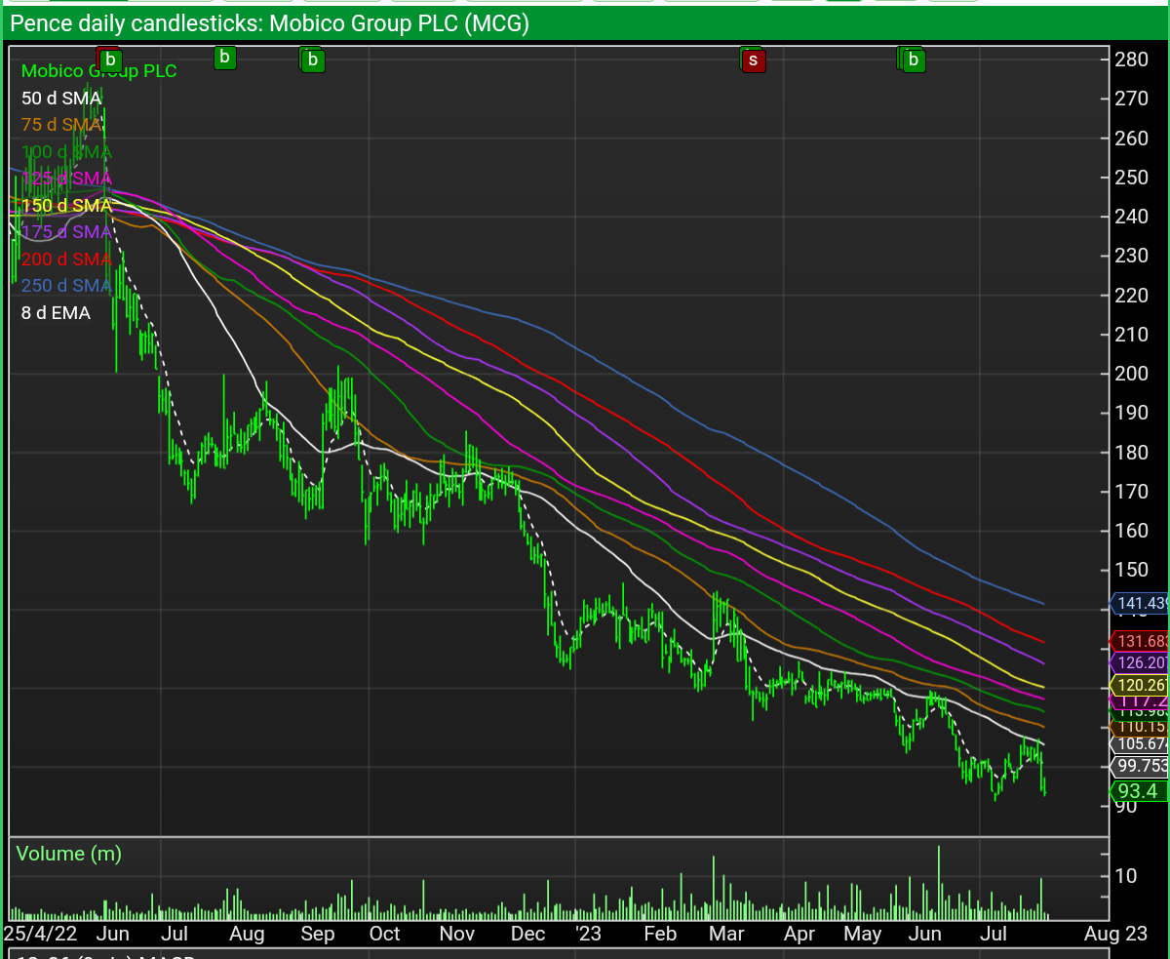
Task: Click the 105.67 price tag
Action: [1139, 743]
